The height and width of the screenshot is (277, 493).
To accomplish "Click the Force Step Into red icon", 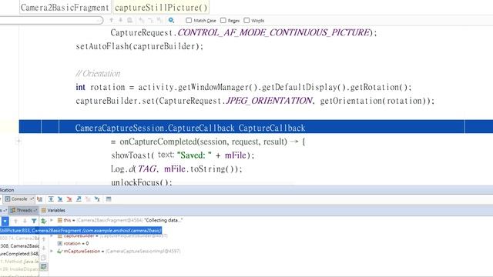I will click(x=69, y=199).
